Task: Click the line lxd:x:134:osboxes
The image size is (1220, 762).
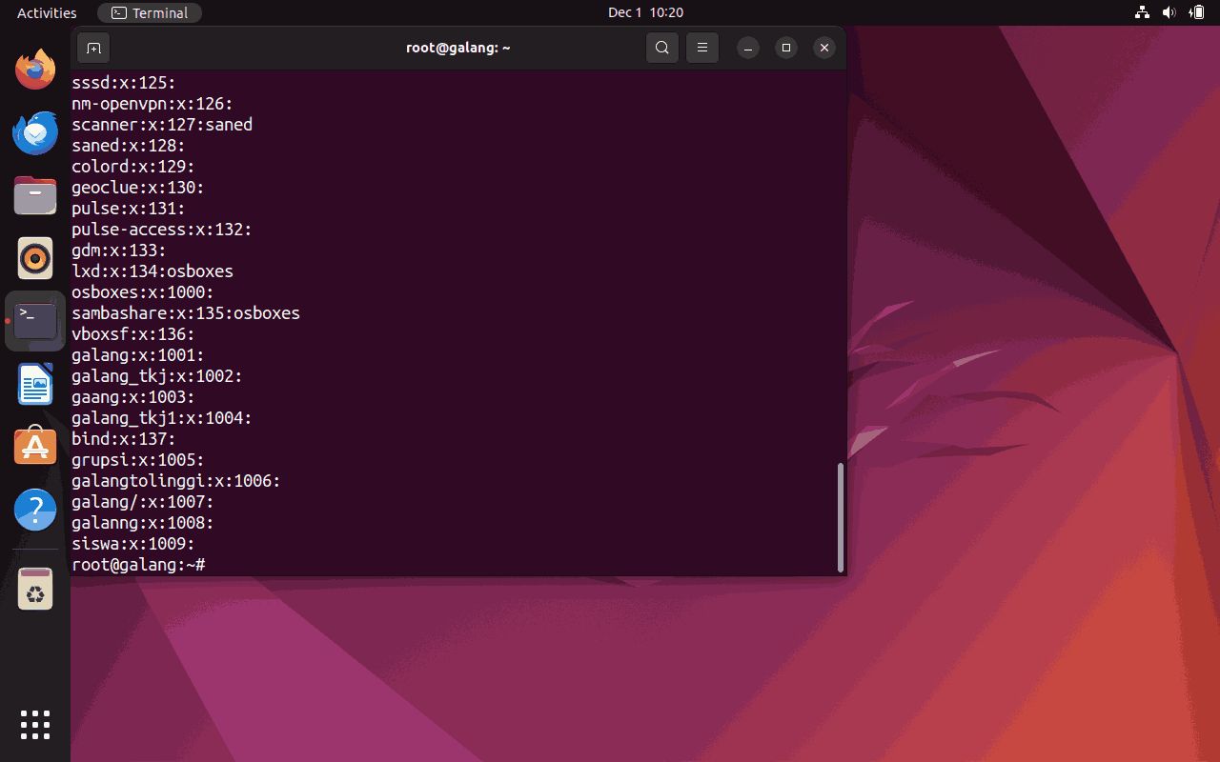Action: (x=152, y=271)
